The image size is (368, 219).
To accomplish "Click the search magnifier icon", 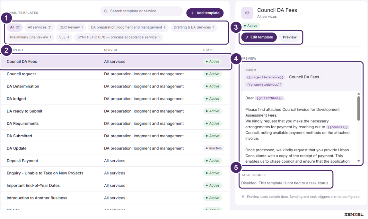I will pos(106,11).
